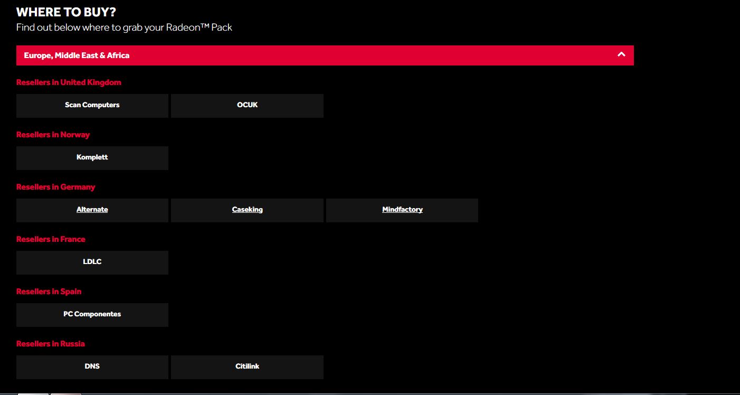Viewport: 740px width, 395px height.
Task: Open Komplett reseller in Norway
Action: (92, 158)
